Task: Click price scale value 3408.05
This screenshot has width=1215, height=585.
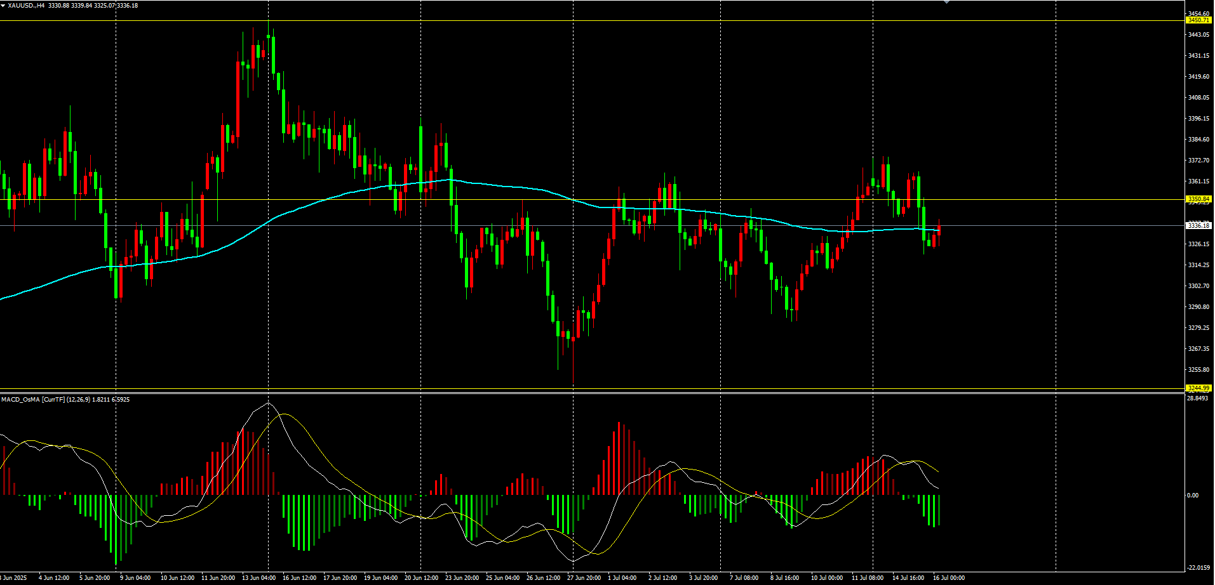Action: tap(1198, 98)
